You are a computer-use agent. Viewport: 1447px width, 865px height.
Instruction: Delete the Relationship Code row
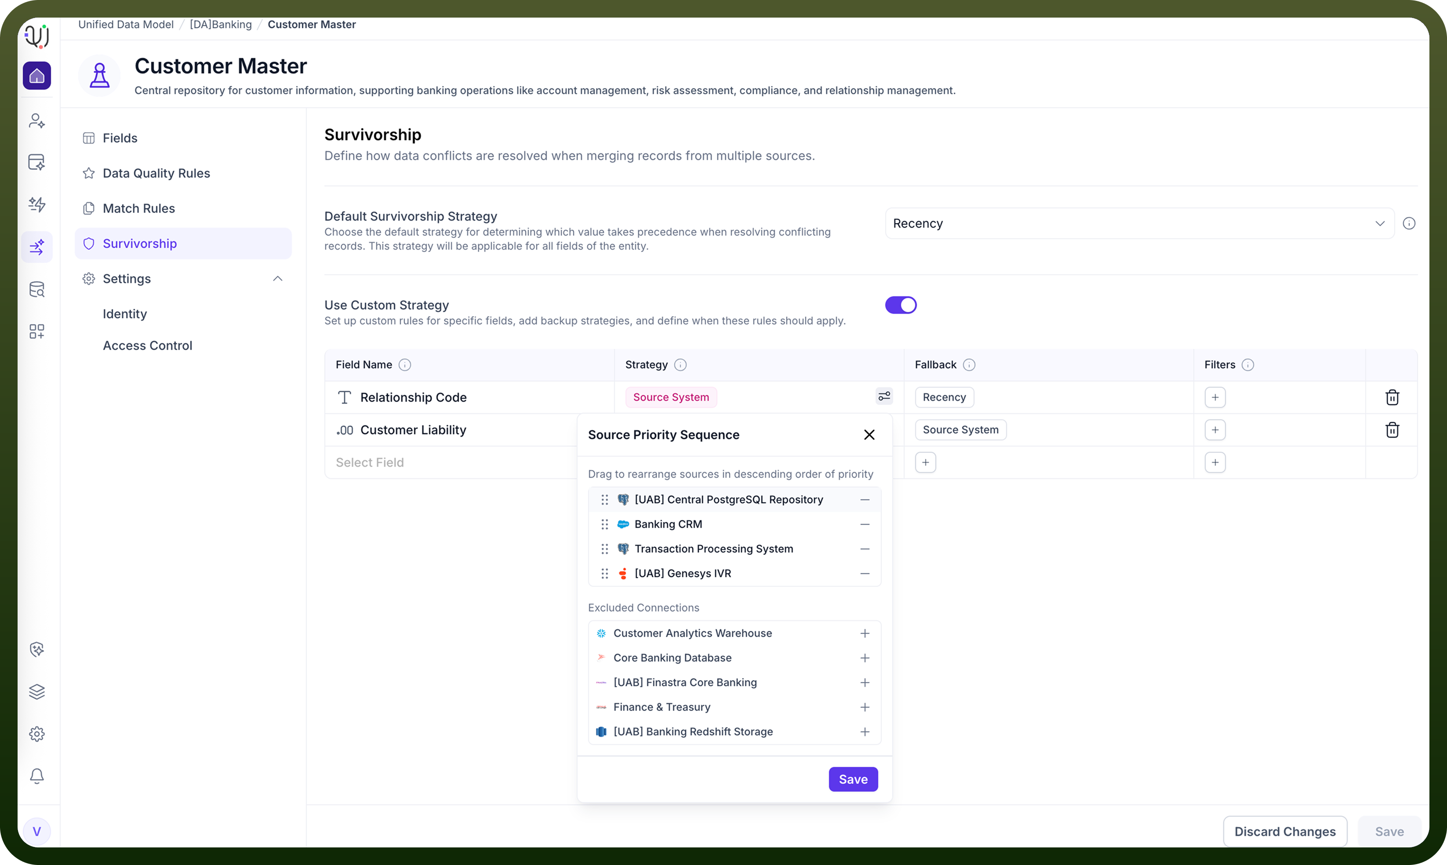(1392, 397)
